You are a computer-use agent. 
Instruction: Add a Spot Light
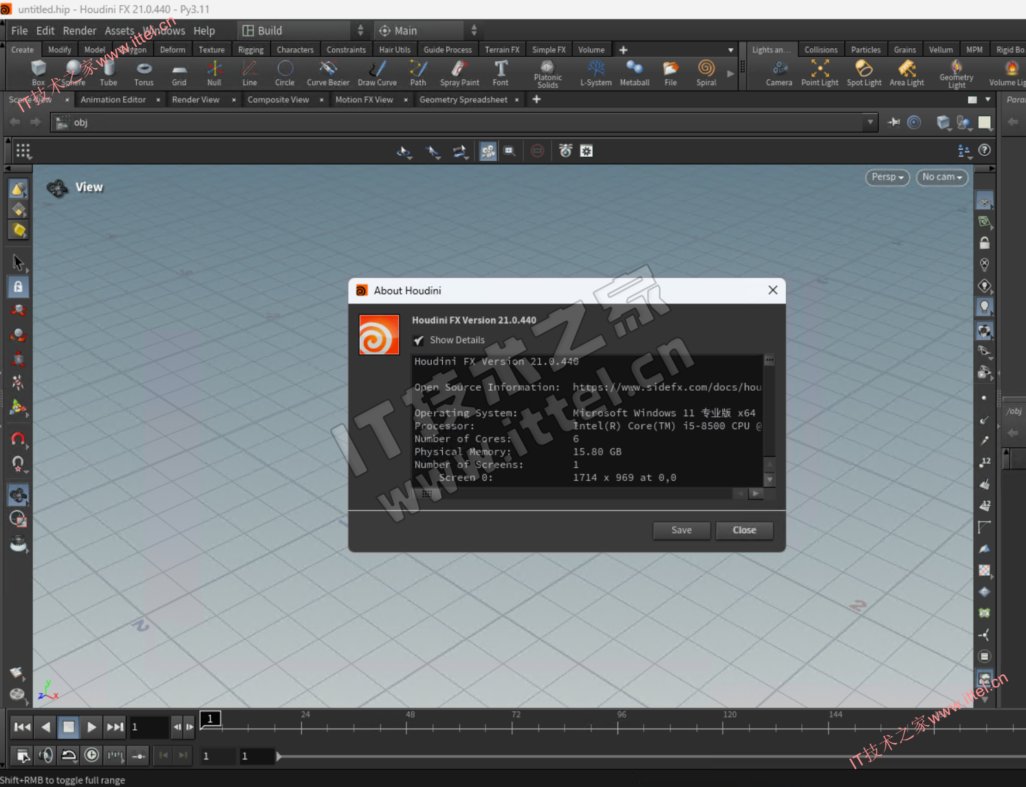864,72
